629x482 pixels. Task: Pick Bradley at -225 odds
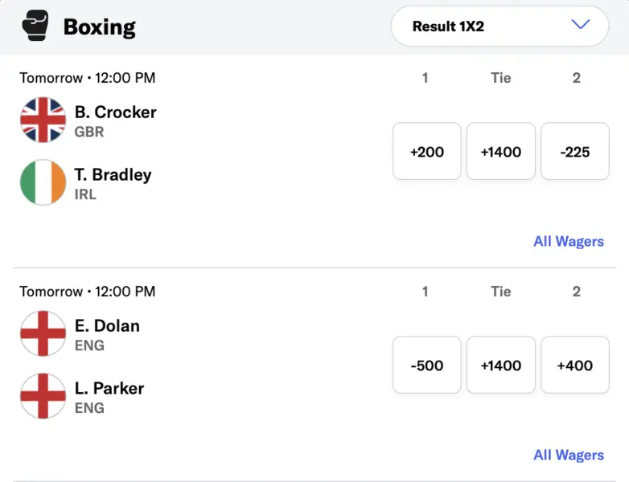click(575, 151)
